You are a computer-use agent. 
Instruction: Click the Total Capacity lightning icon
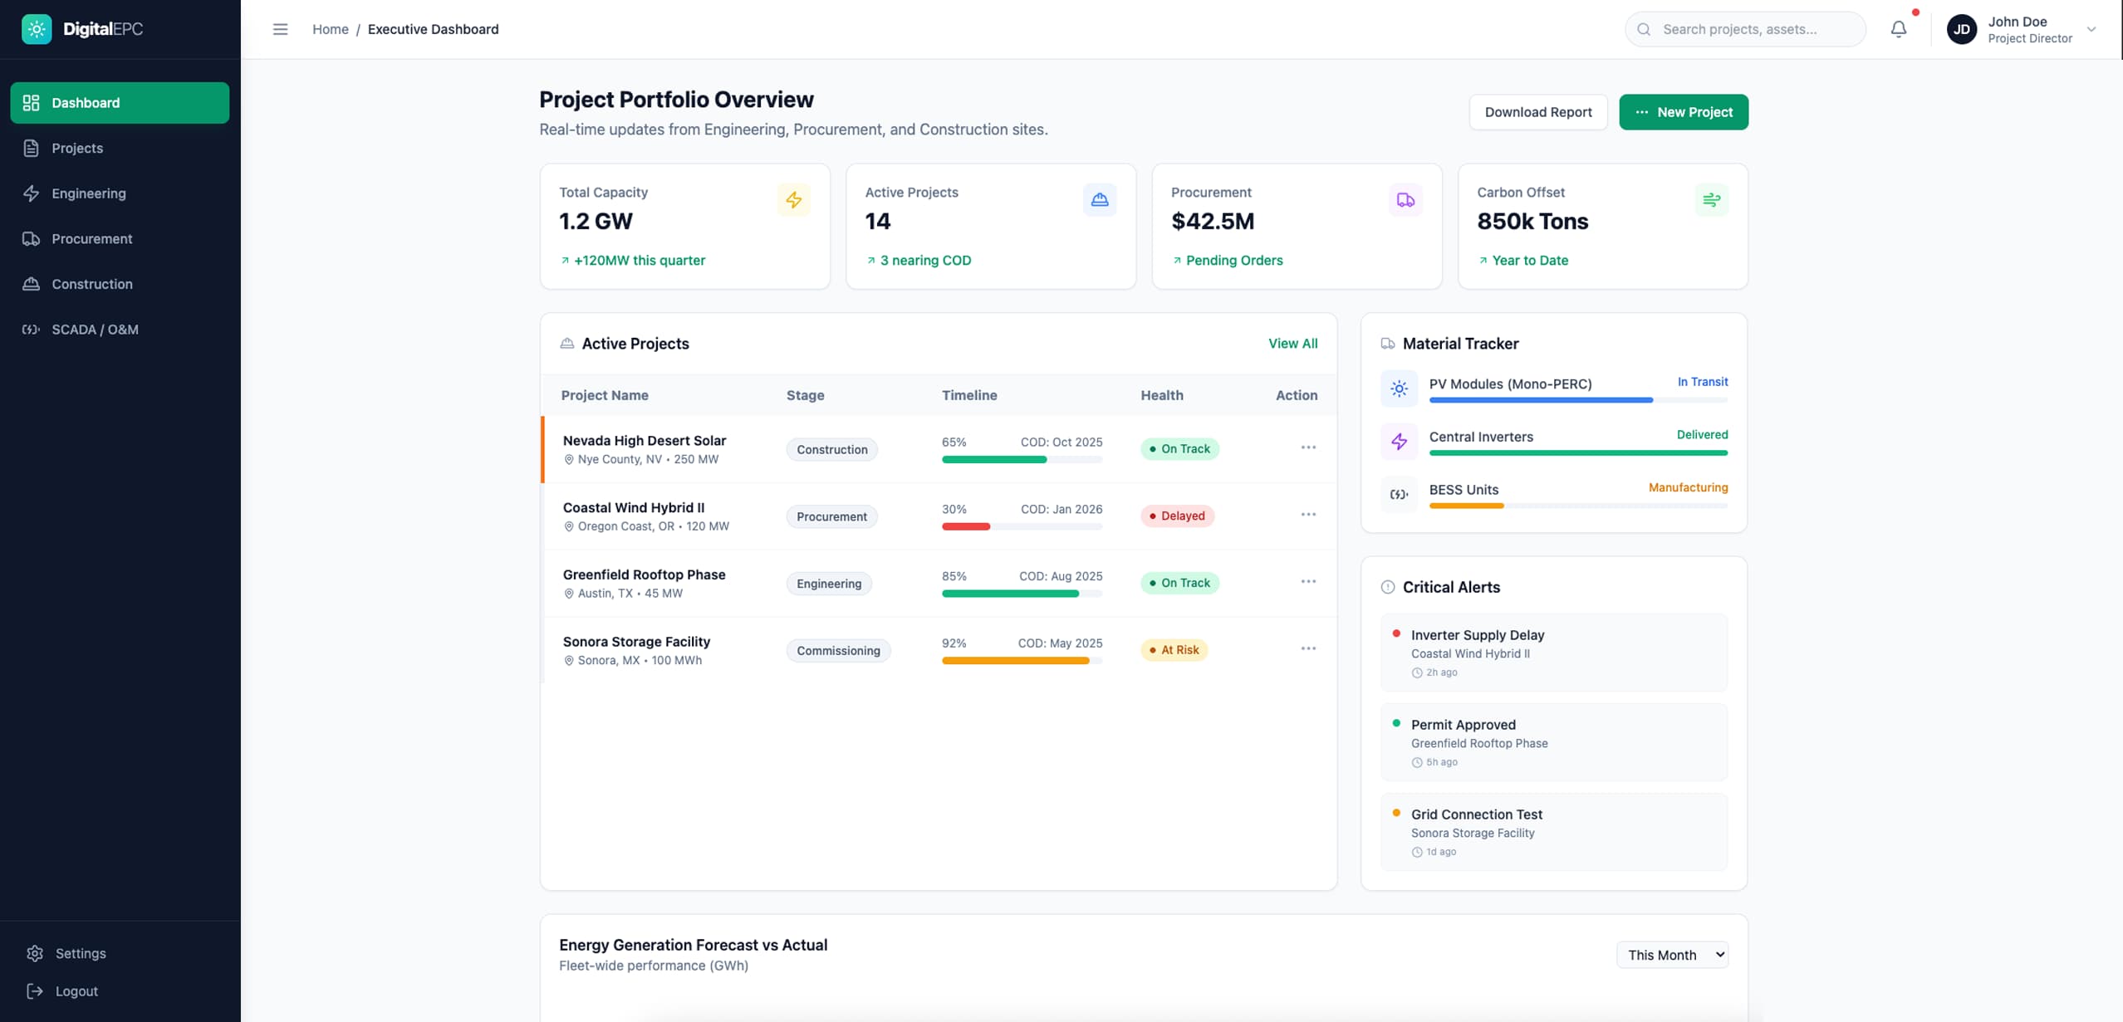(x=793, y=200)
